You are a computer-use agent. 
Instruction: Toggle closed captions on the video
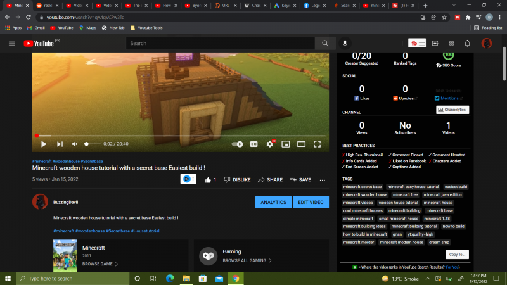pyautogui.click(x=253, y=144)
